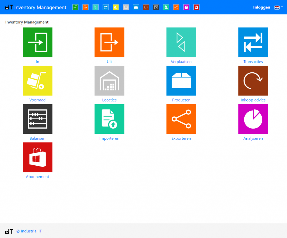Open the orange Uit tile
Image resolution: width=287 pixels, height=238 pixels.
coord(110,42)
